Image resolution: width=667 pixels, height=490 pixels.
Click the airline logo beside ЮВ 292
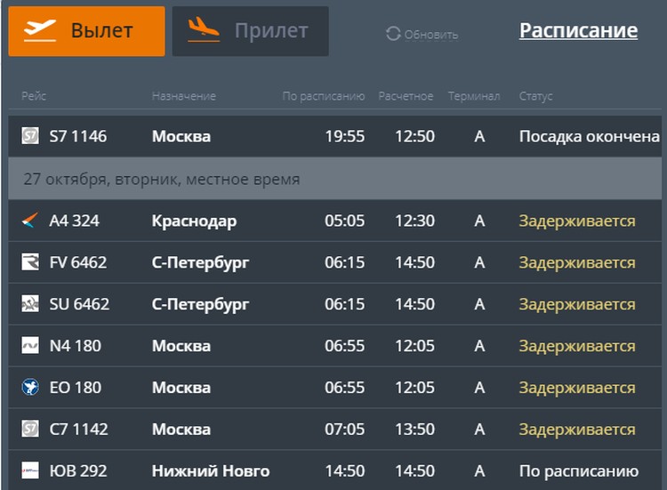[30, 471]
